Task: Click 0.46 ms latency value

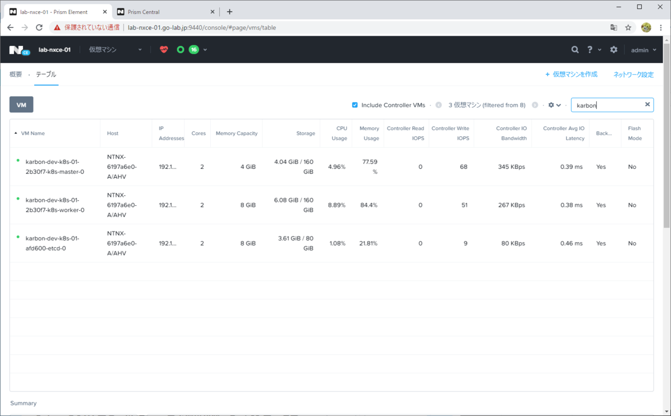Action: [x=571, y=243]
